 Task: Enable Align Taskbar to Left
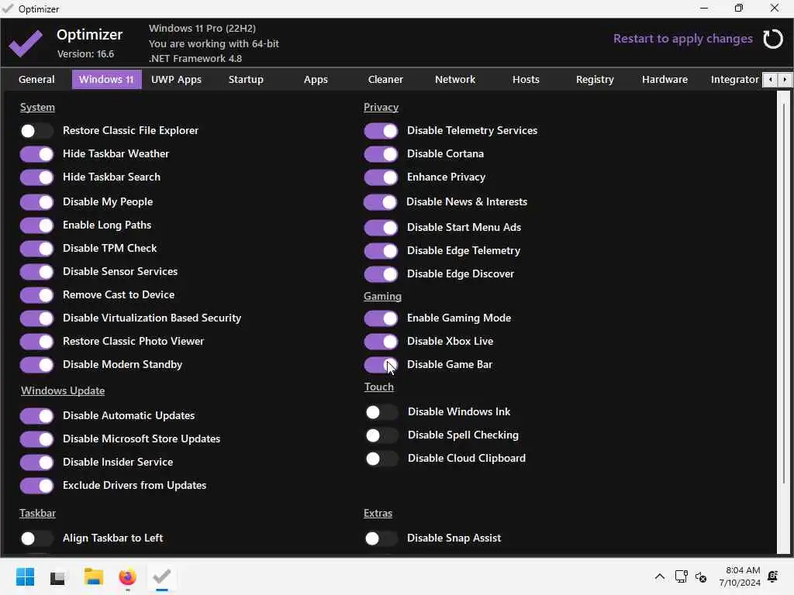pyautogui.click(x=36, y=539)
